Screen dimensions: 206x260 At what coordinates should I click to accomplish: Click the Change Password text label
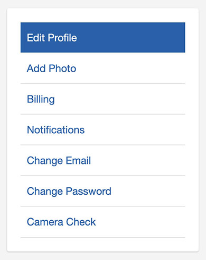pyautogui.click(x=69, y=192)
